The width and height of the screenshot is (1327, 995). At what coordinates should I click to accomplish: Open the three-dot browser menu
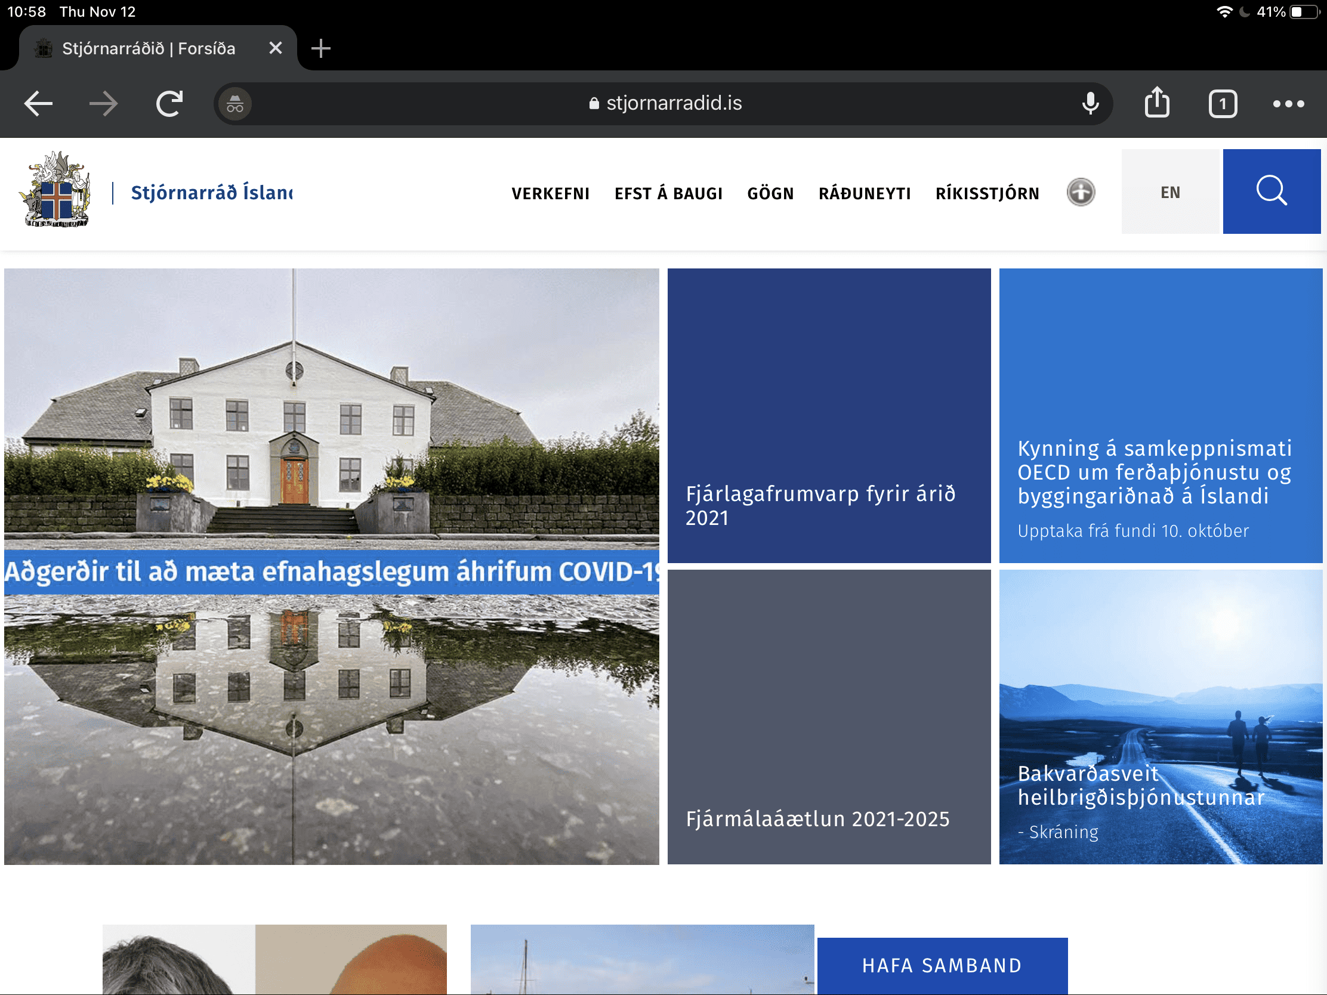coord(1288,104)
